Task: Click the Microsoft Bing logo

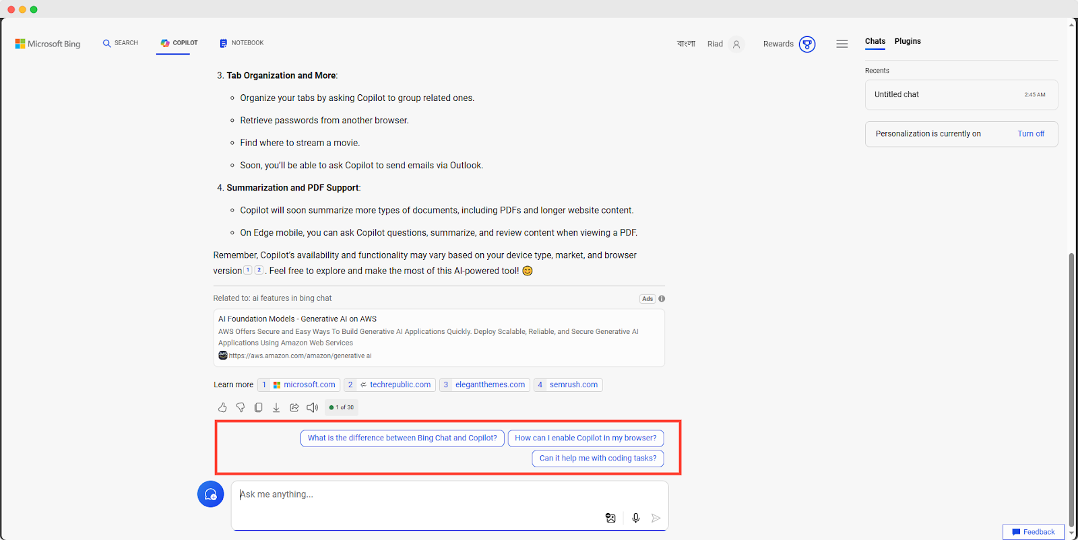Action: pos(48,44)
